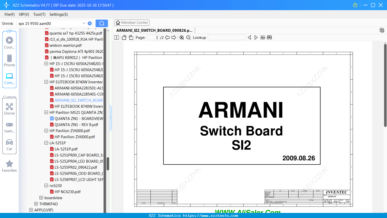Click the Lookup text field

point(227,37)
